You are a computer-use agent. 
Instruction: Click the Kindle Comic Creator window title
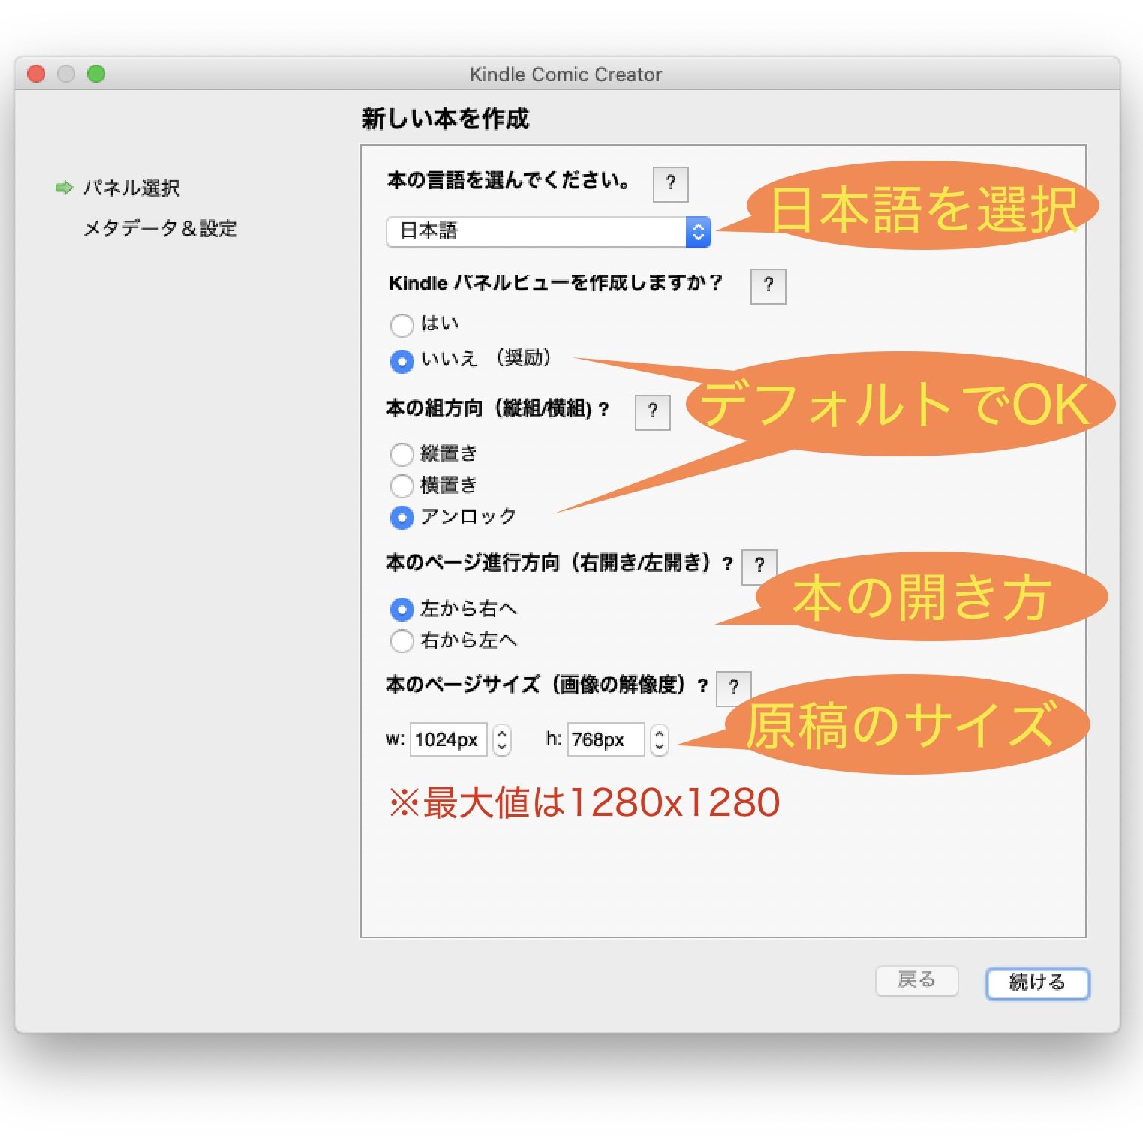pyautogui.click(x=566, y=74)
